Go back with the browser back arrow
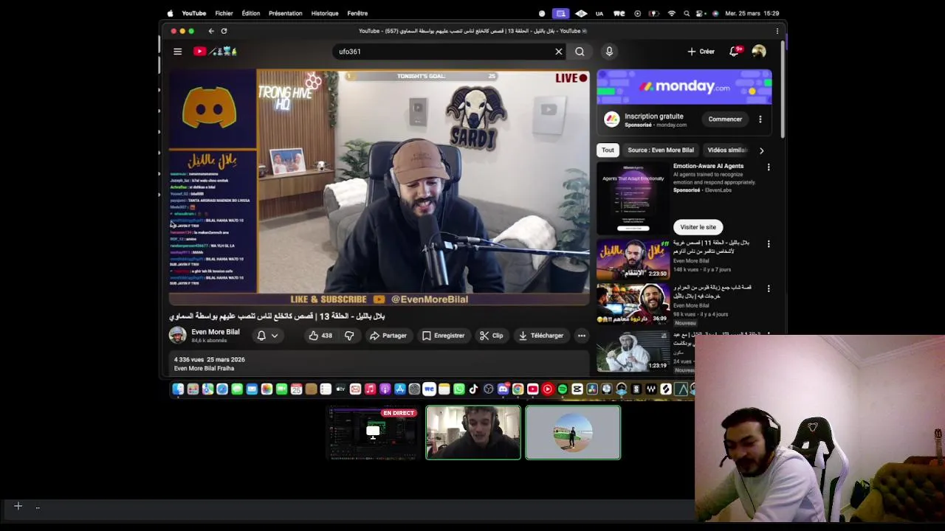Image resolution: width=945 pixels, height=531 pixels. click(x=211, y=31)
